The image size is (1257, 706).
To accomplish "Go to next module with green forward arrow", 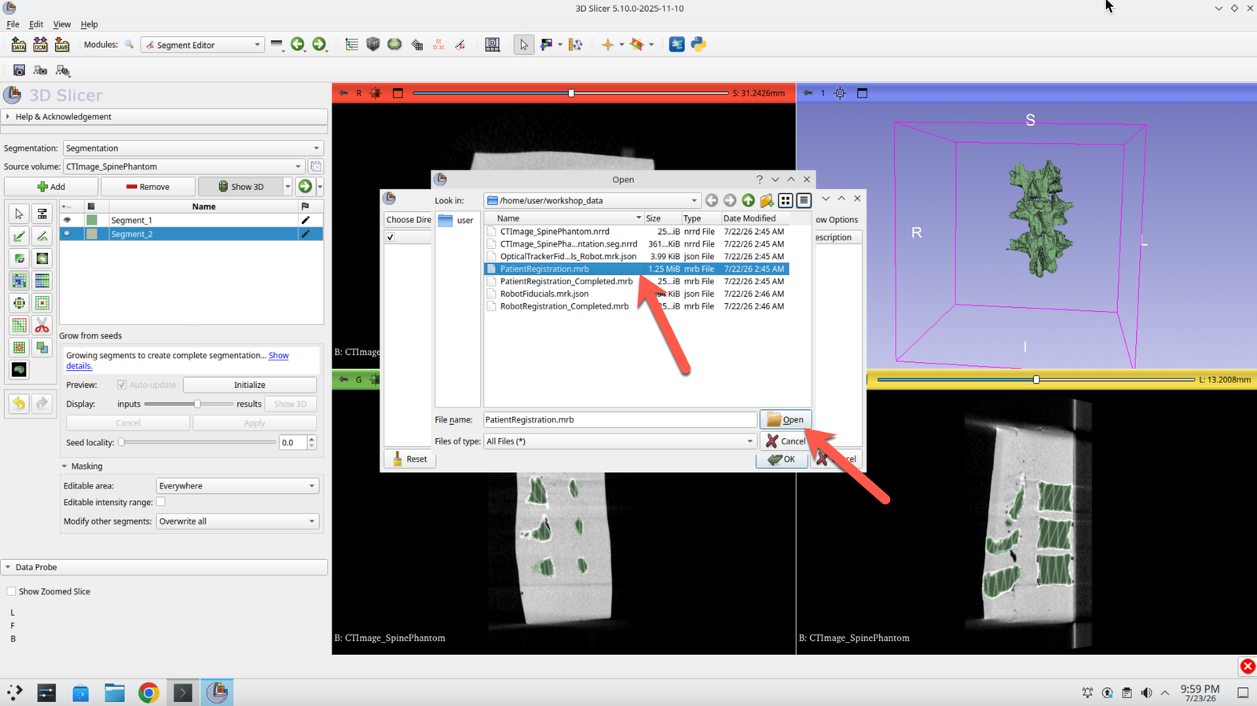I will (x=319, y=45).
